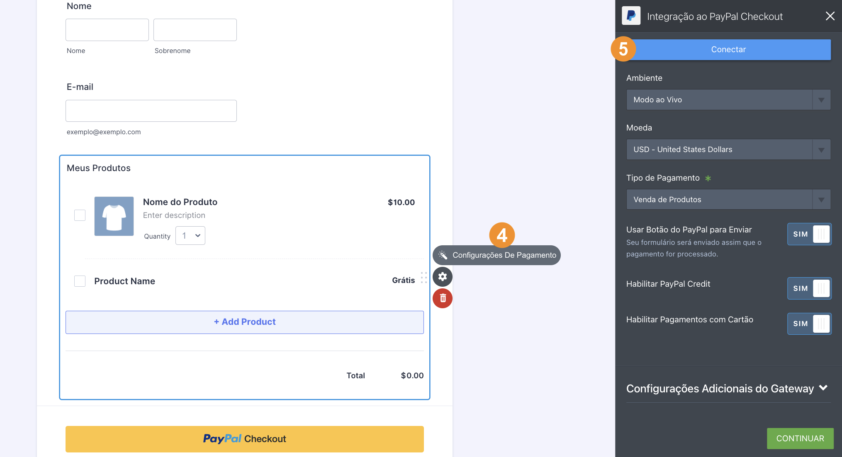
Task: Click the Grátis price label
Action: pos(403,280)
